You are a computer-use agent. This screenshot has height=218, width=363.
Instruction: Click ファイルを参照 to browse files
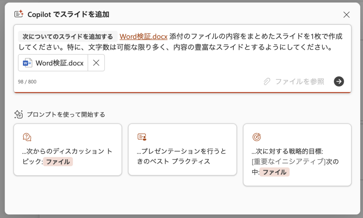[300, 82]
